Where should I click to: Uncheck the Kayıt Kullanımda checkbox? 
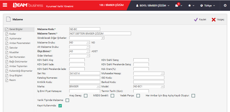point(60,105)
